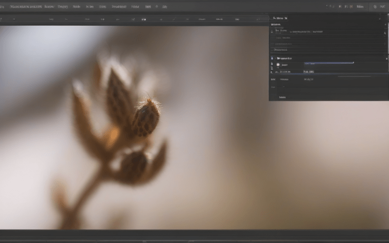Toggle the left-edge marker of the lowest panel row

pyautogui.click(x=271, y=72)
